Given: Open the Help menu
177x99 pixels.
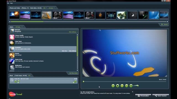Looking at the screenshot, I should (11, 3).
